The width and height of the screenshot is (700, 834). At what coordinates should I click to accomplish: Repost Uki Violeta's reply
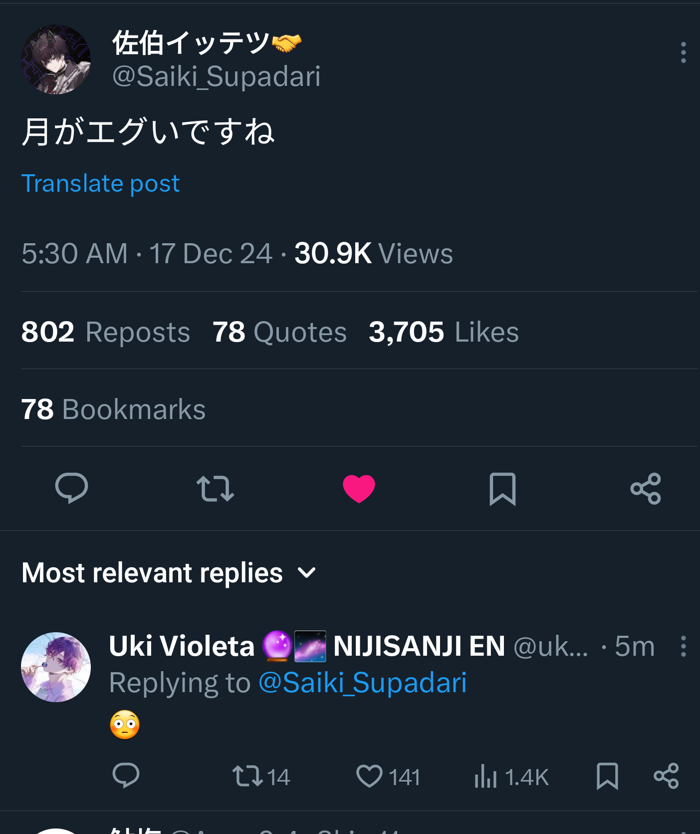coord(248,776)
